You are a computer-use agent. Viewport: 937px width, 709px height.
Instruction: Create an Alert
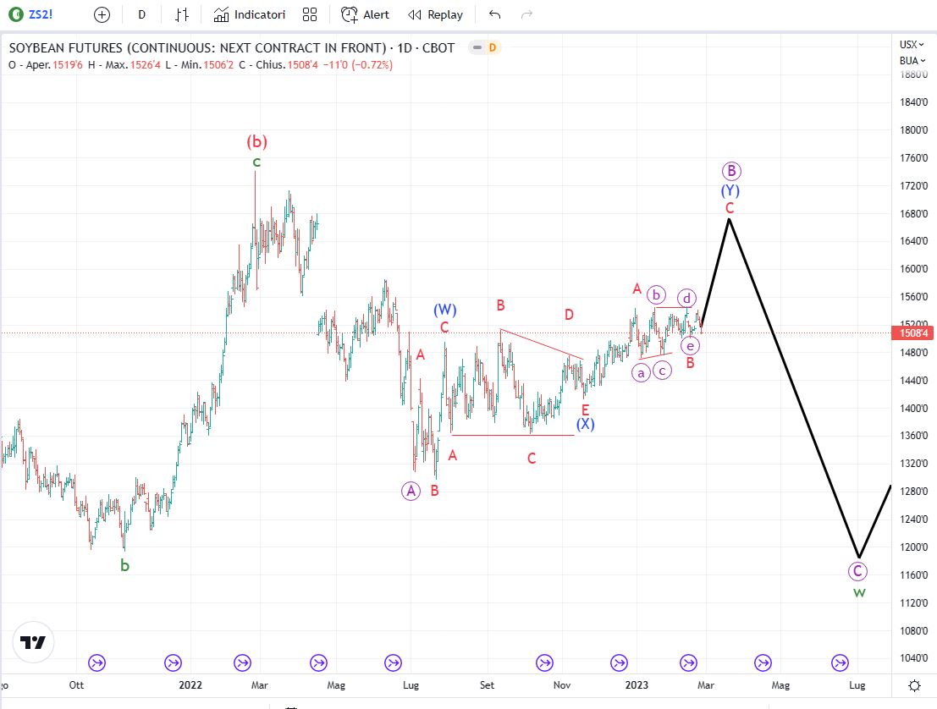[365, 14]
